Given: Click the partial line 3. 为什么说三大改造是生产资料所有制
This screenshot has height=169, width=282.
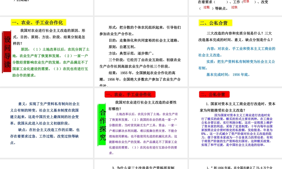Looking at the screenshot, I should coord(143,168).
